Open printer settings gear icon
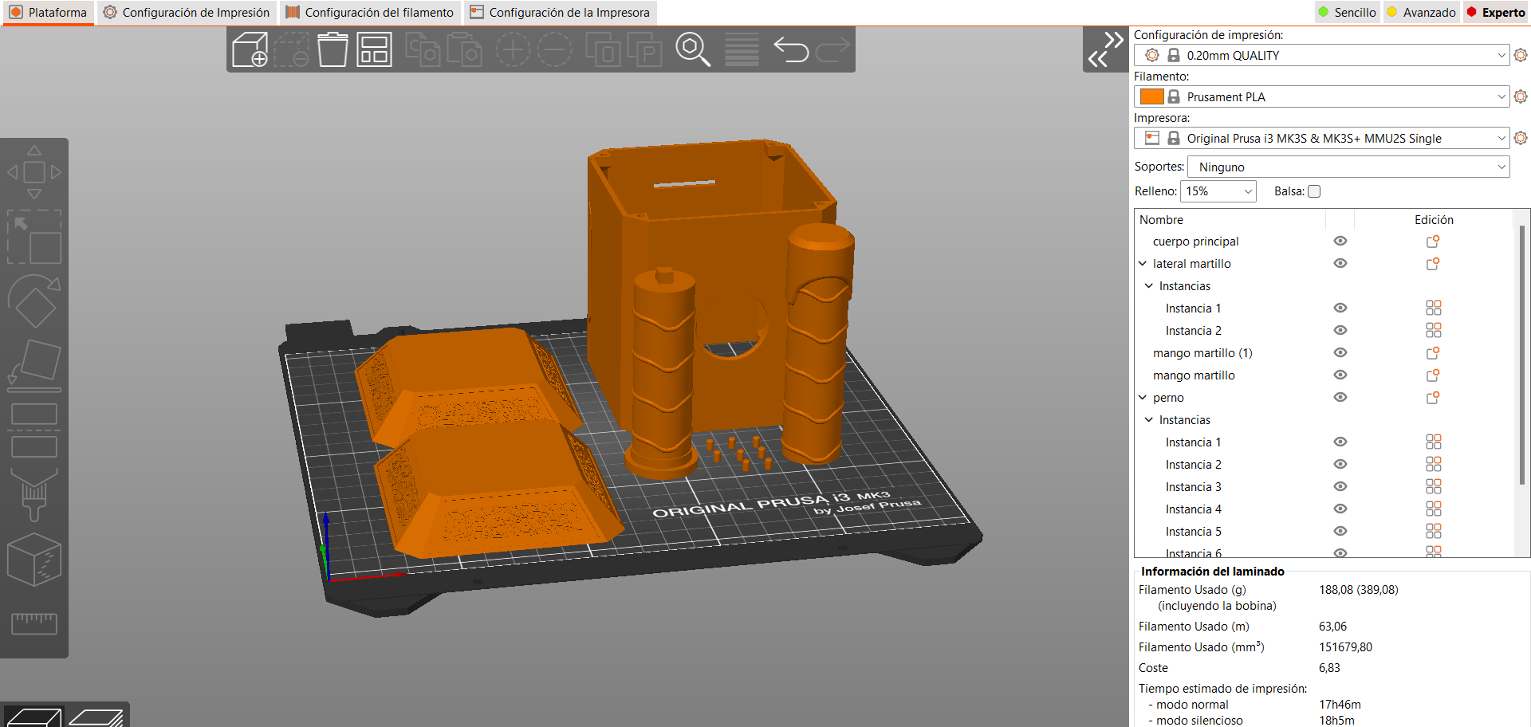The image size is (1531, 727). point(1521,138)
